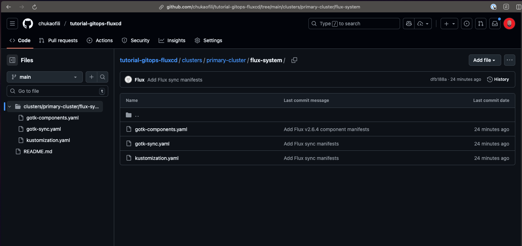Add a file with the sidebar plus icon
The image size is (522, 246).
pyautogui.click(x=91, y=77)
